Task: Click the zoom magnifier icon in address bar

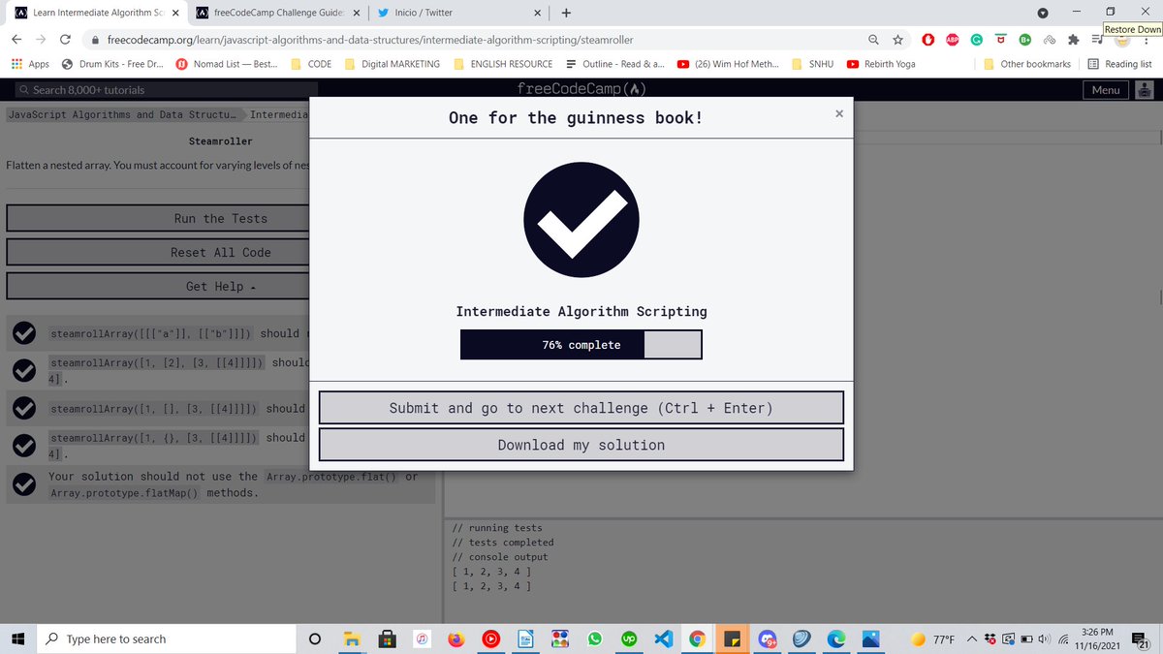Action: [x=873, y=40]
